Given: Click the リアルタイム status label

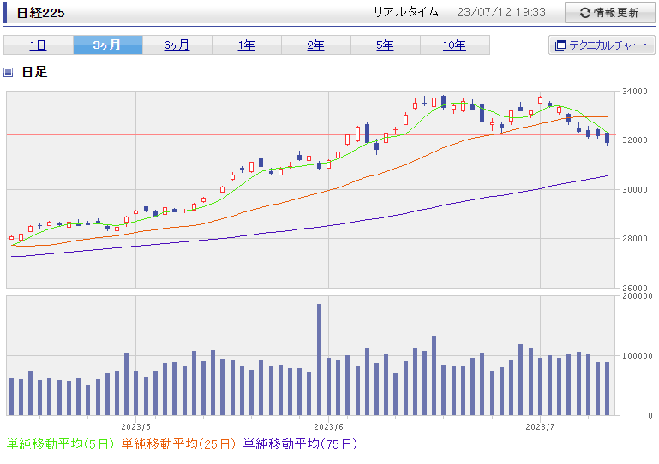Looking at the screenshot, I should (x=405, y=13).
